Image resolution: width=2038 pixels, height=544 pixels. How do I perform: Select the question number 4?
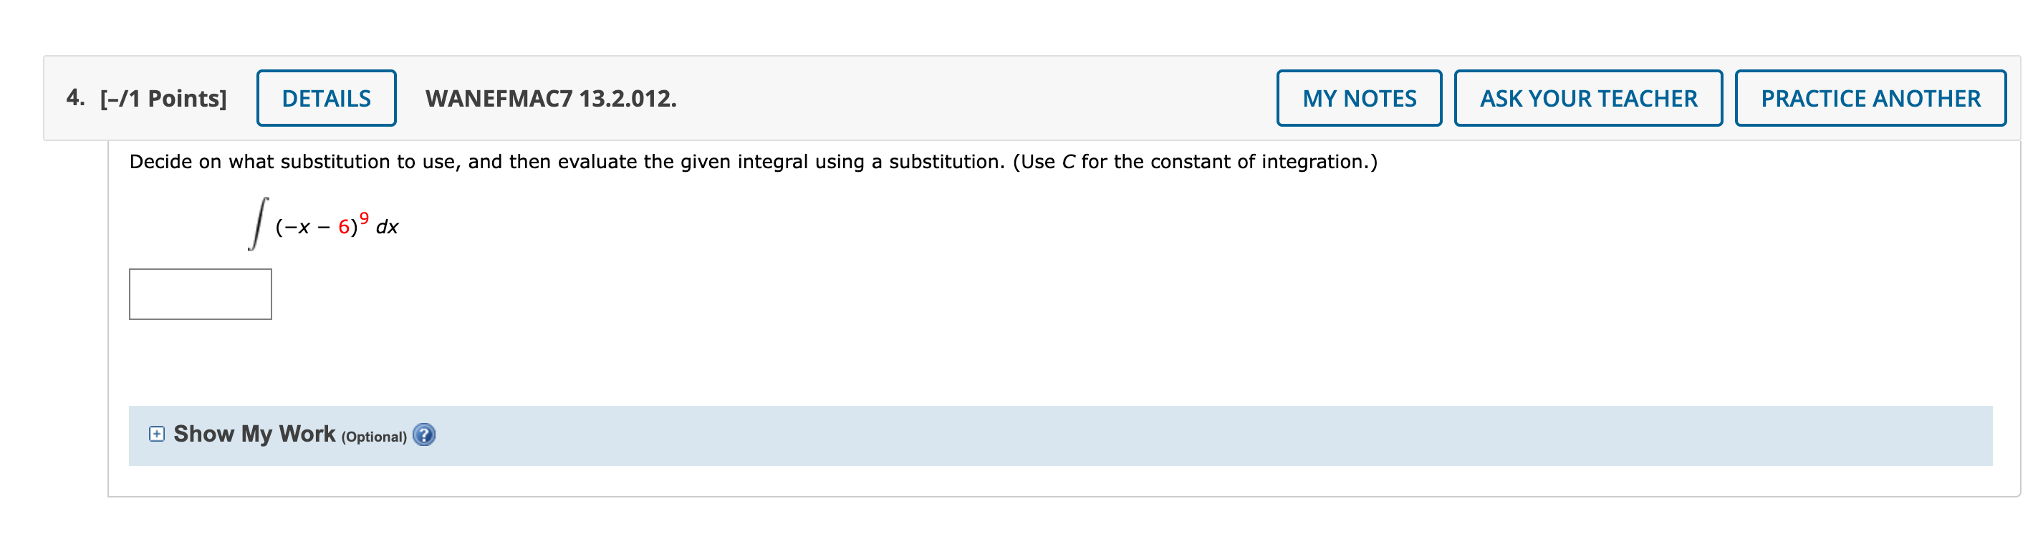[75, 97]
